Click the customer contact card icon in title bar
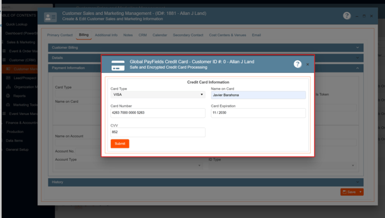This screenshot has height=218, width=385. pyautogui.click(x=50, y=17)
